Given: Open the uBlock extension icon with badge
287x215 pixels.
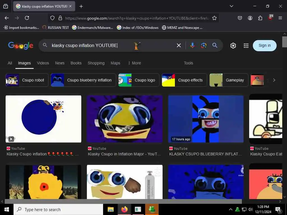Looking at the screenshot, I should point(270,18).
